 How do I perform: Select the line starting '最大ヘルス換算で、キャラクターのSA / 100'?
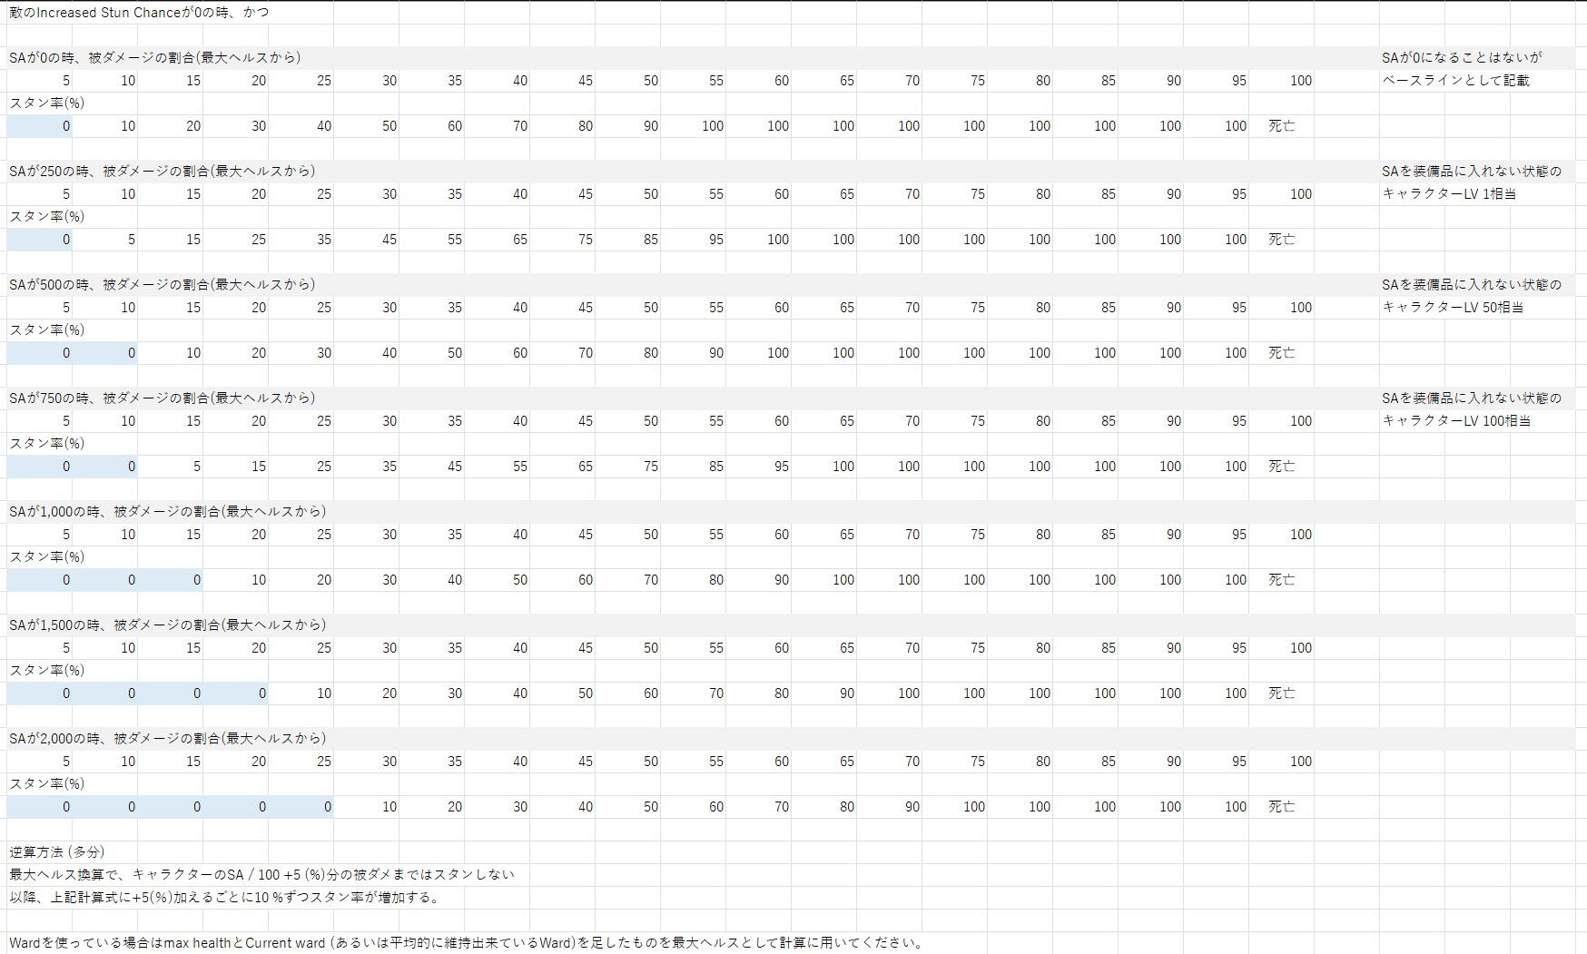[261, 874]
